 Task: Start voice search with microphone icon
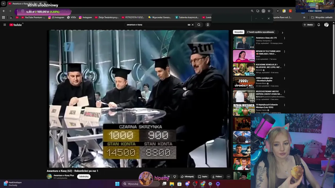(208, 25)
